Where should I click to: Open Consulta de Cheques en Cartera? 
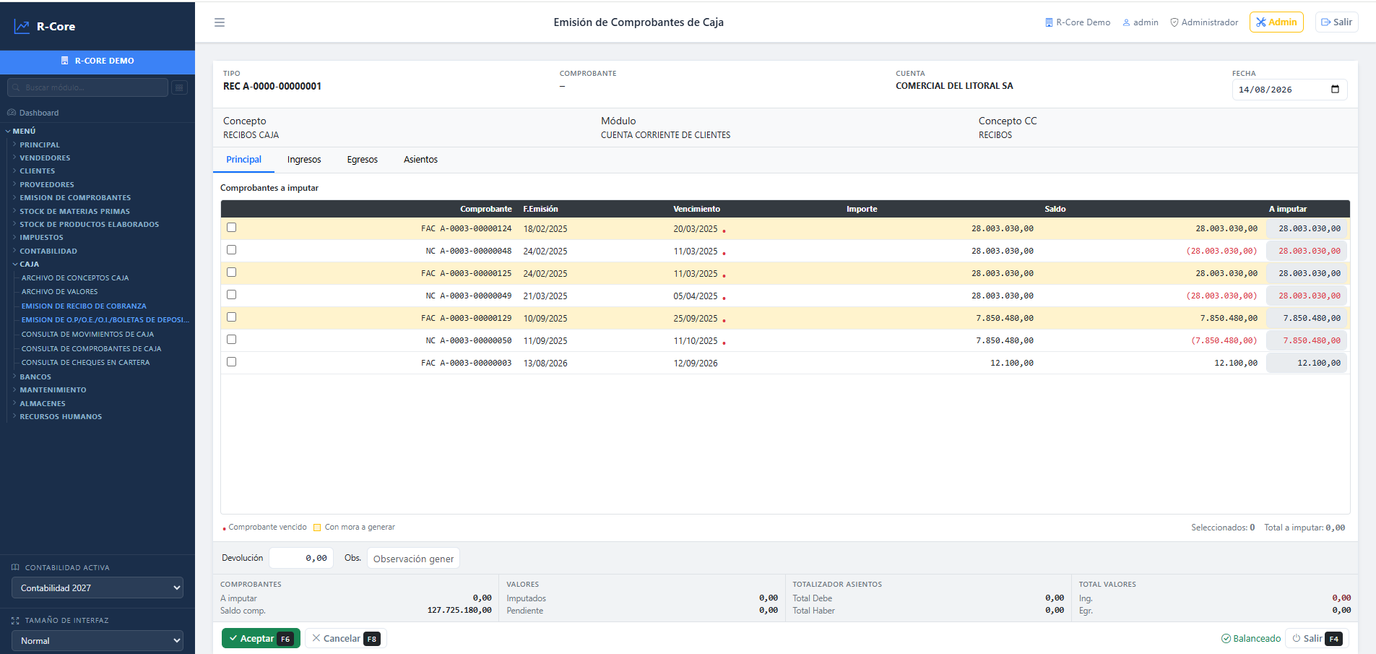click(x=85, y=363)
